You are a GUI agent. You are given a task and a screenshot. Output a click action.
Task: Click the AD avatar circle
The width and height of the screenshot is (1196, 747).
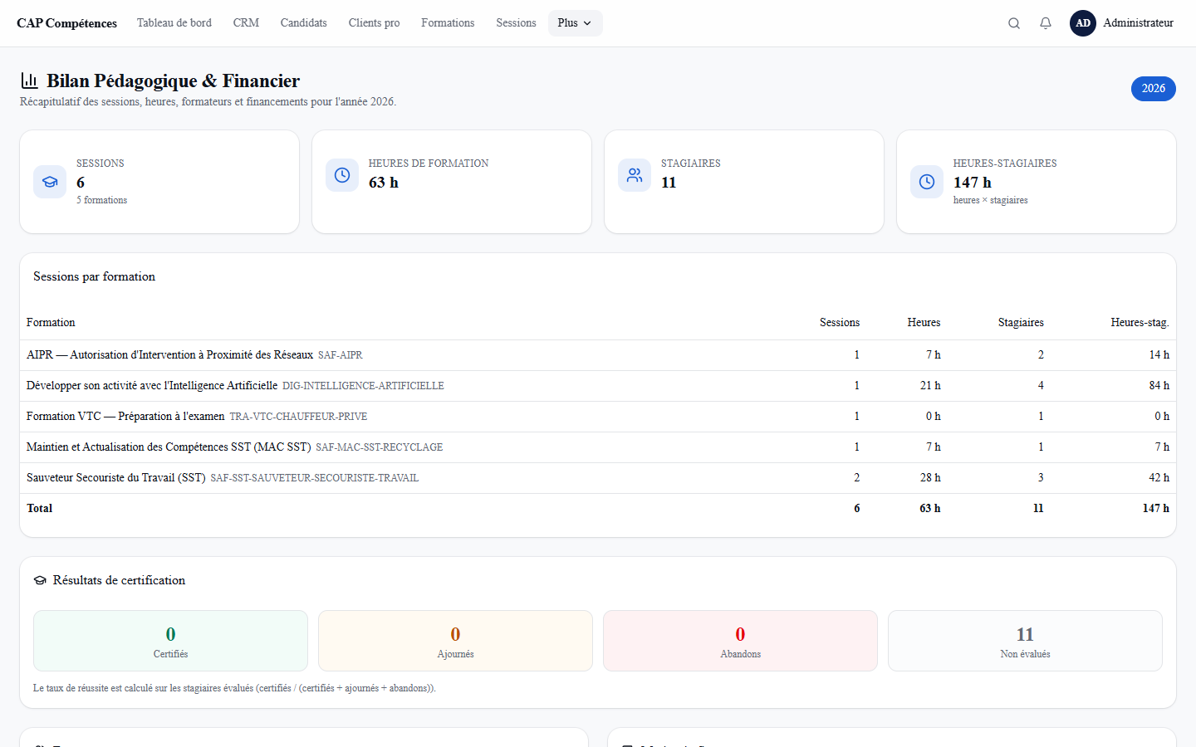point(1083,23)
